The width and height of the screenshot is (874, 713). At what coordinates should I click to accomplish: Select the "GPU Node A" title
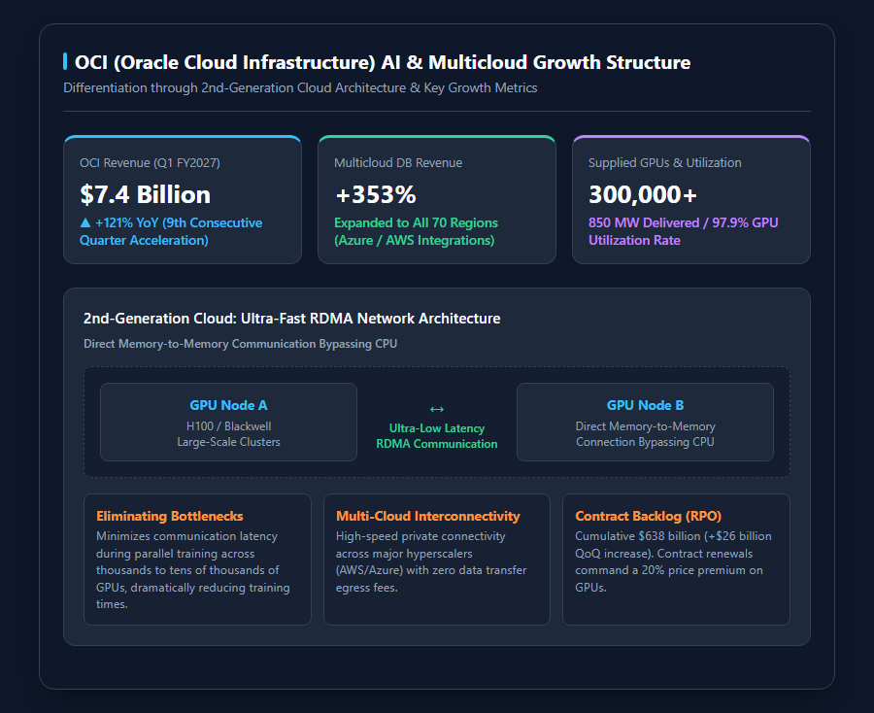point(228,405)
